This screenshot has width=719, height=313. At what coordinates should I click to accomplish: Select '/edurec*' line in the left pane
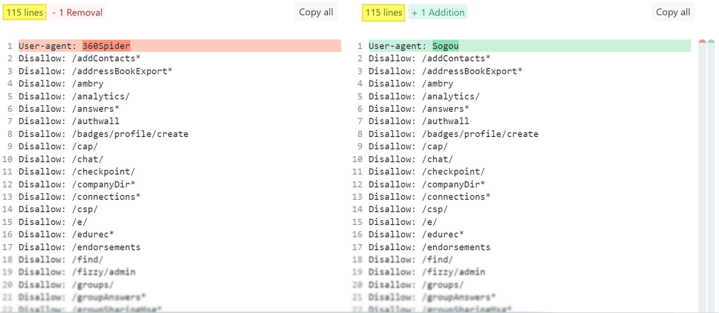click(x=66, y=234)
